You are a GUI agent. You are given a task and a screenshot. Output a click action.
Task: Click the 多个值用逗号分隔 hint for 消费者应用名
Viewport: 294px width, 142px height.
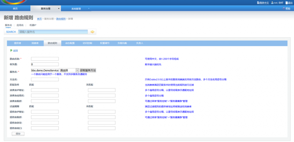[154, 96]
